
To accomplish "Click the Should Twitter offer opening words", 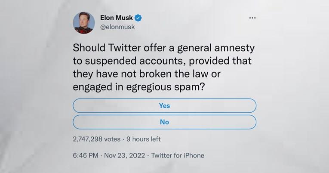I will pos(118,48).
